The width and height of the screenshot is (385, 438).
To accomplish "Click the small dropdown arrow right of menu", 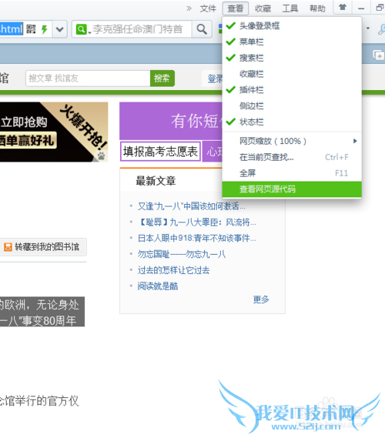I will click(368, 28).
